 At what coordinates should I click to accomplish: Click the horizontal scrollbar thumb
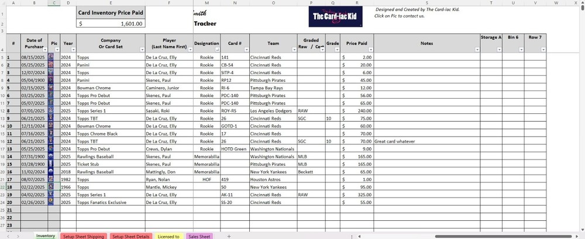coord(503,237)
